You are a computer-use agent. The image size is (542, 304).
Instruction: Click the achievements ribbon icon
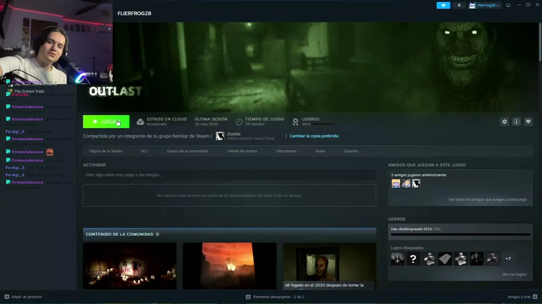(x=296, y=122)
